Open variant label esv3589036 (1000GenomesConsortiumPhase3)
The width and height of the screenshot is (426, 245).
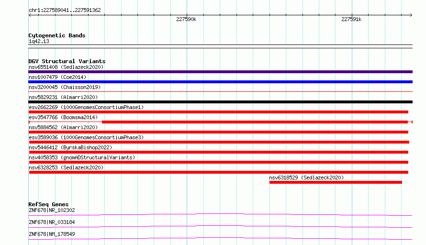point(86,137)
